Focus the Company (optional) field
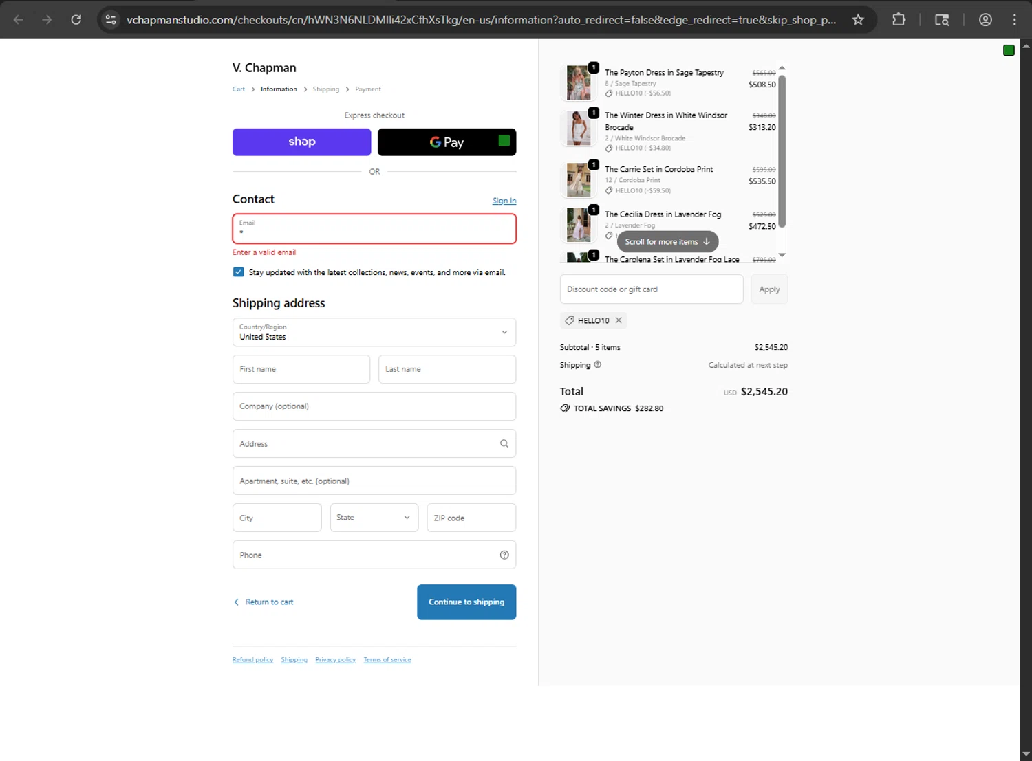Screen dimensions: 1032x761 [x=374, y=406]
